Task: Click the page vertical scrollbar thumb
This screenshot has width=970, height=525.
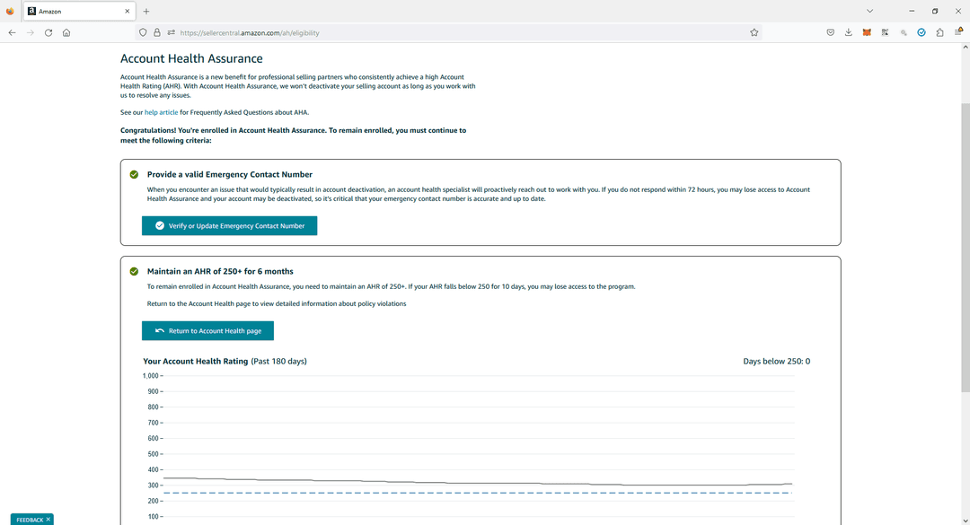Action: tap(965, 248)
